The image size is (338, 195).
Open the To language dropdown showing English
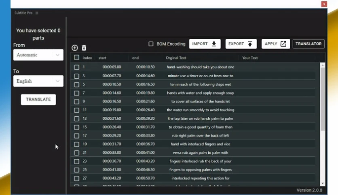[38, 81]
